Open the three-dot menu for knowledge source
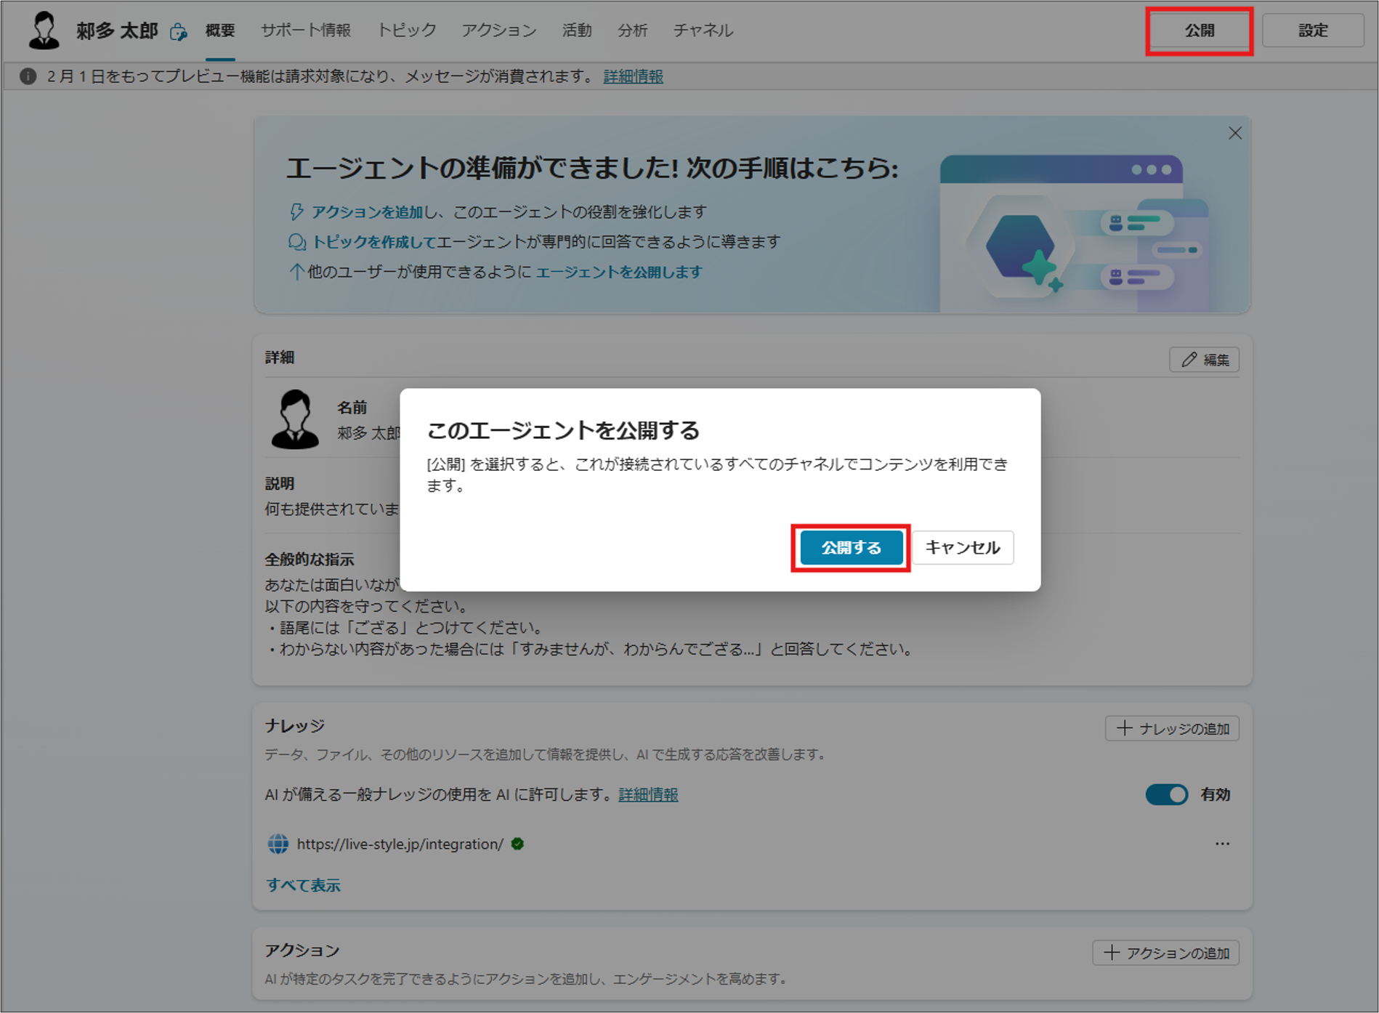This screenshot has height=1013, width=1379. pyautogui.click(x=1222, y=844)
